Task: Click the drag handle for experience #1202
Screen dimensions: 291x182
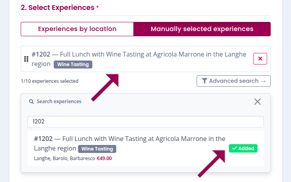Action: [x=26, y=59]
